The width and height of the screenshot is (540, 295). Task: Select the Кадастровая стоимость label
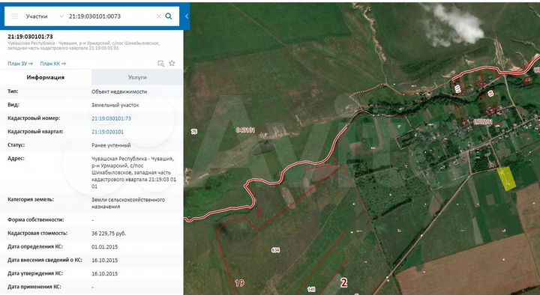(x=37, y=233)
